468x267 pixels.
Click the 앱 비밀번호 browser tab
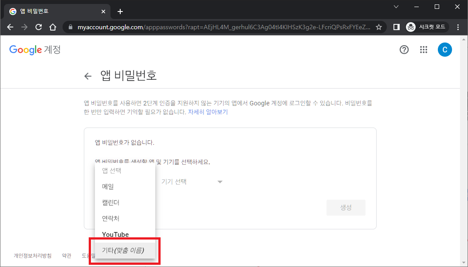click(x=57, y=12)
